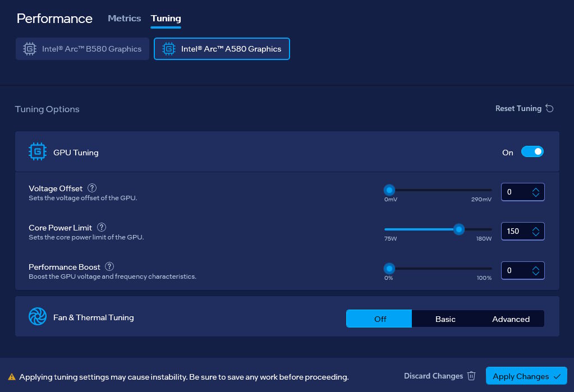Image resolution: width=574 pixels, height=392 pixels.
Task: Click the Voltage Offset help question mark
Action: pos(92,188)
